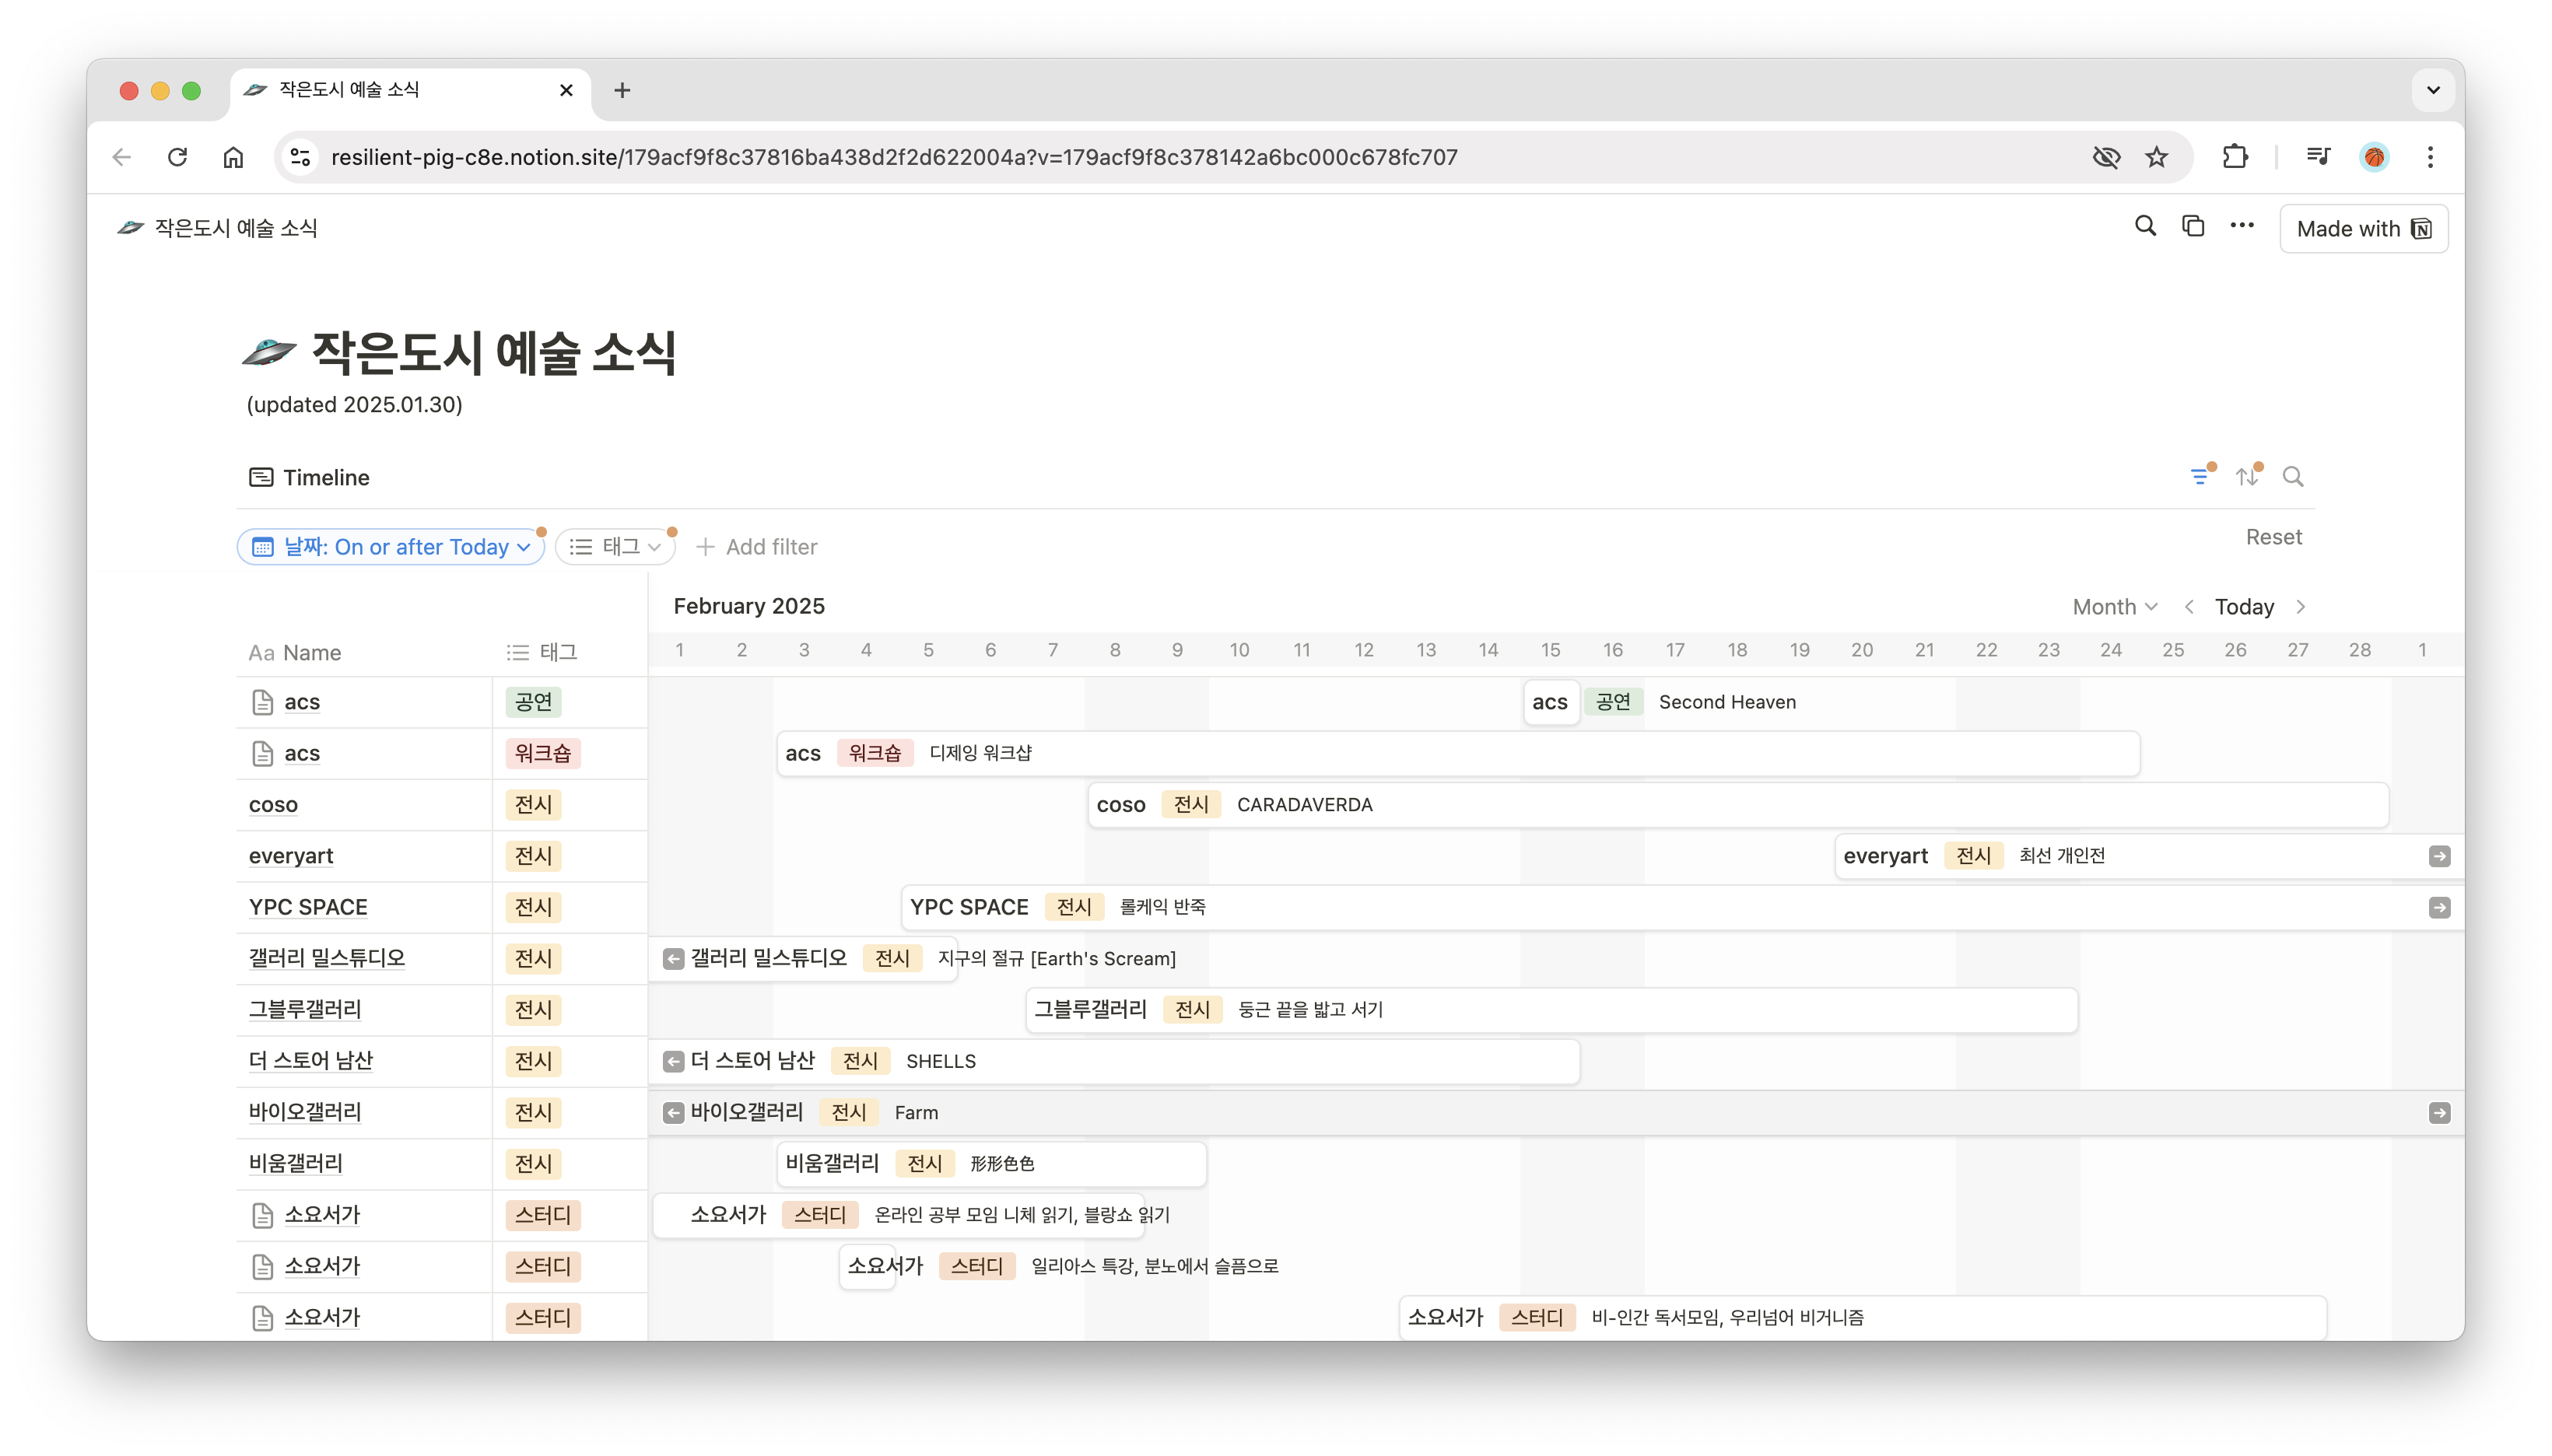Open the Chrome profile avatar
The image size is (2552, 1456).
pos(2375,157)
